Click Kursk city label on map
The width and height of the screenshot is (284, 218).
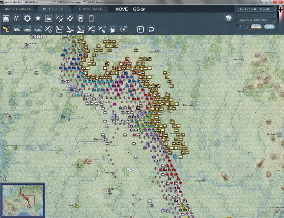(98, 139)
